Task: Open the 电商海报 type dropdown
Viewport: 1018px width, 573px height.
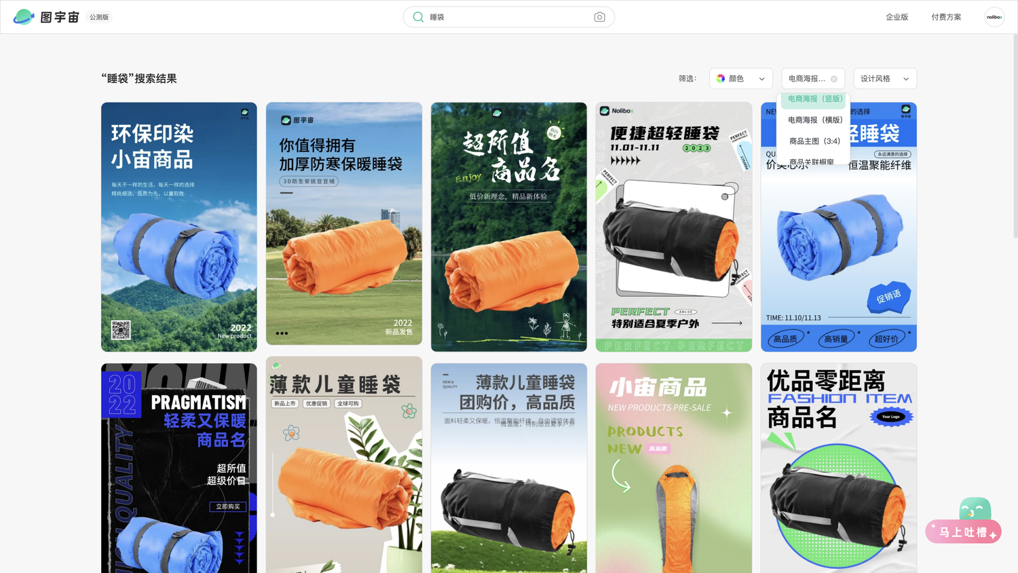Action: pyautogui.click(x=813, y=79)
